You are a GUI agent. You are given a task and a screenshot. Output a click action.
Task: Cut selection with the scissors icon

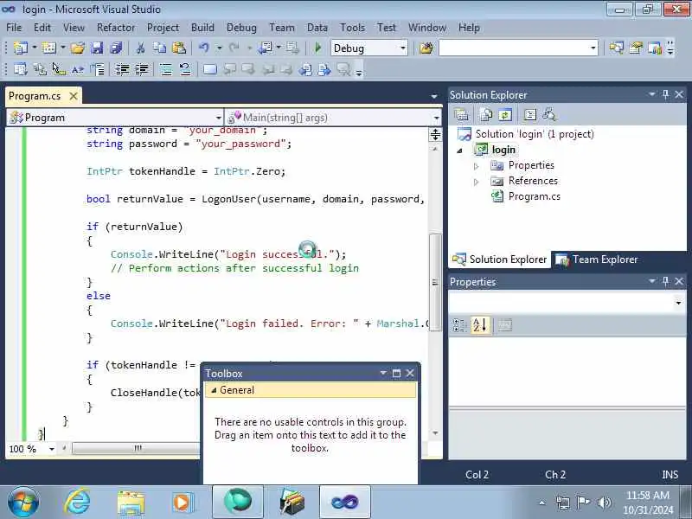click(141, 48)
